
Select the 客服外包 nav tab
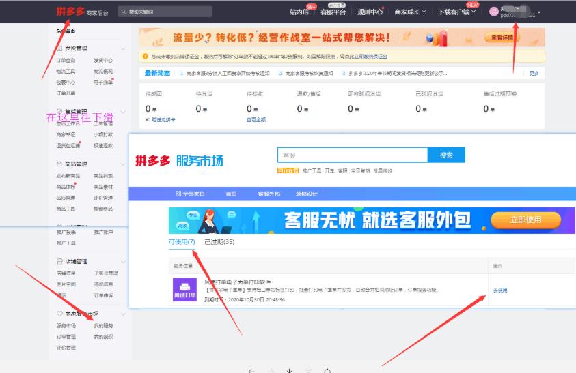269,194
